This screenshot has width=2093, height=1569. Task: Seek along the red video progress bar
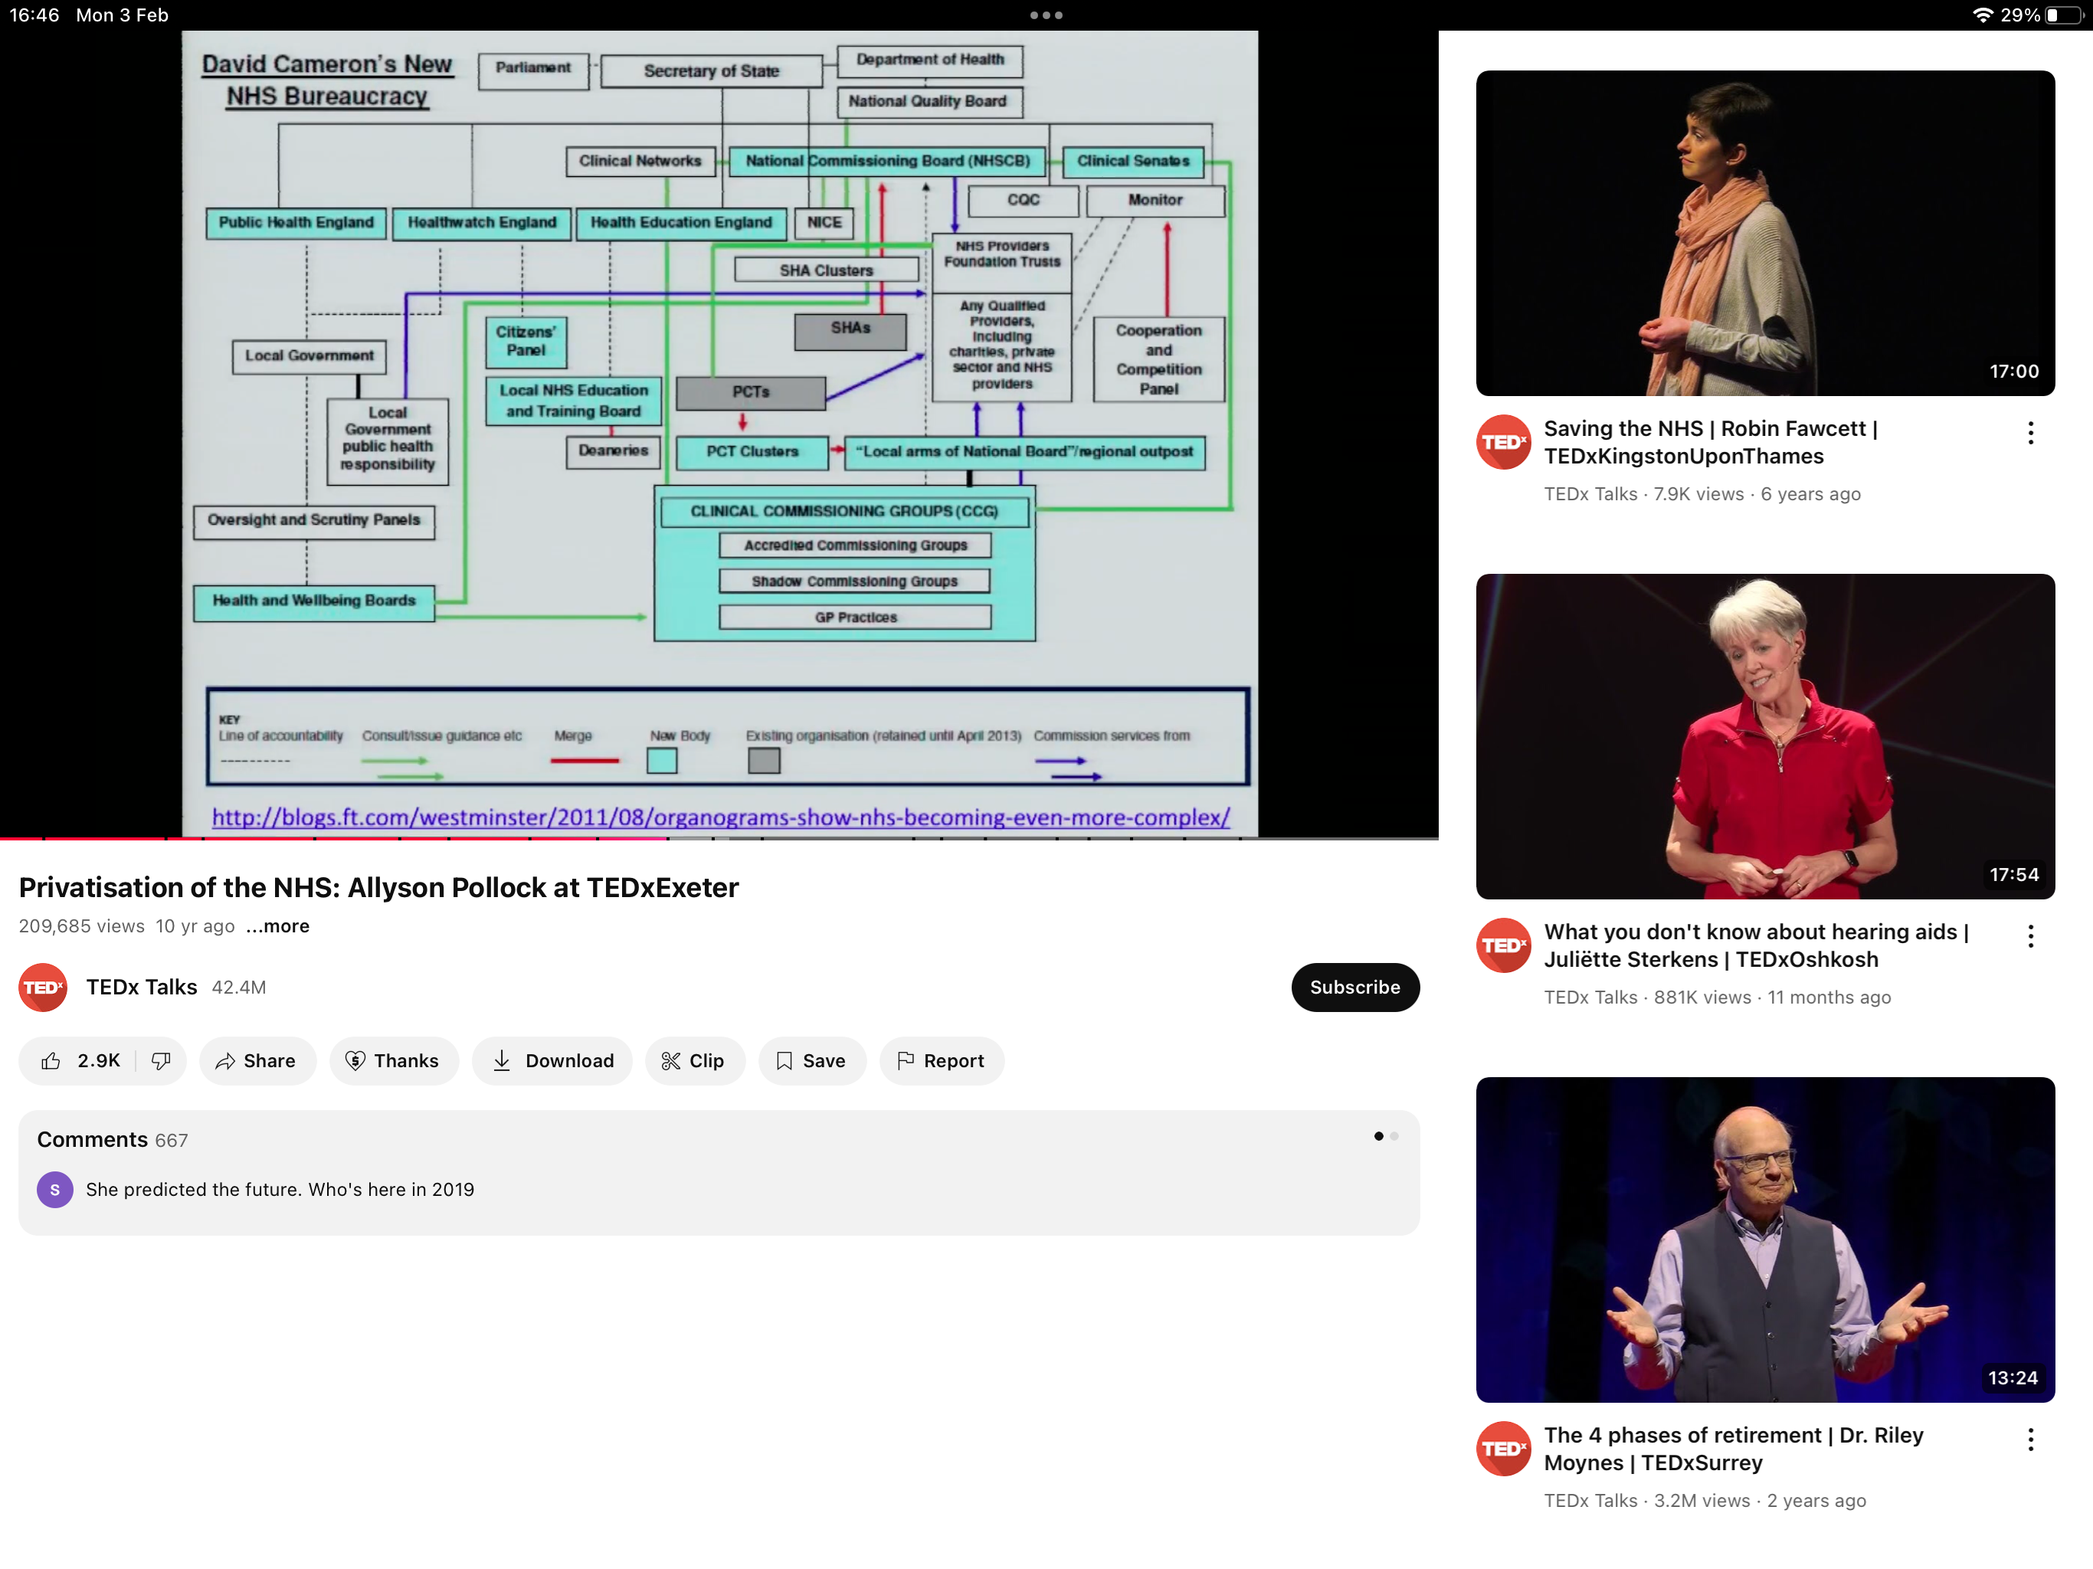point(719,838)
